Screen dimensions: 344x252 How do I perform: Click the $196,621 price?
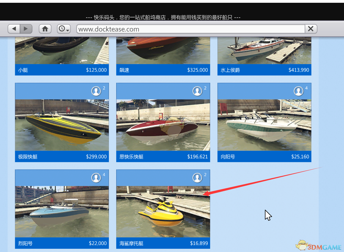[198, 157]
